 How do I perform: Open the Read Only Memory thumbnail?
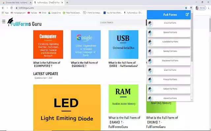[161, 107]
